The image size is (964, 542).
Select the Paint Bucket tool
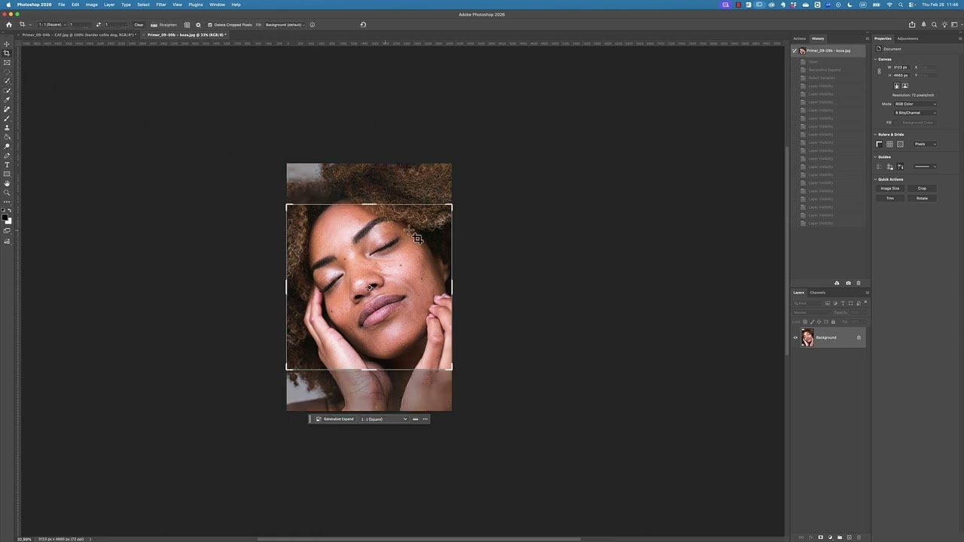click(7, 137)
